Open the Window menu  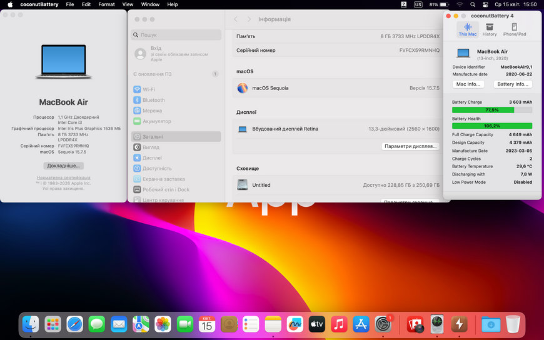tap(150, 4)
